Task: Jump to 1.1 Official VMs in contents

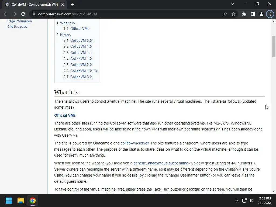Action: point(76,29)
